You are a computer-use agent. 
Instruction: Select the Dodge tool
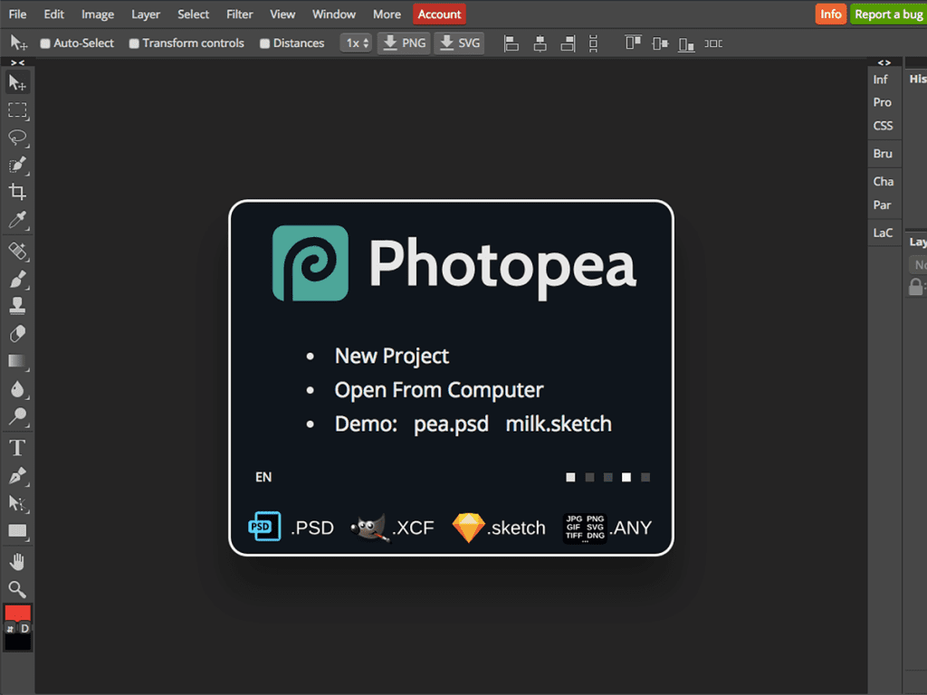click(17, 416)
